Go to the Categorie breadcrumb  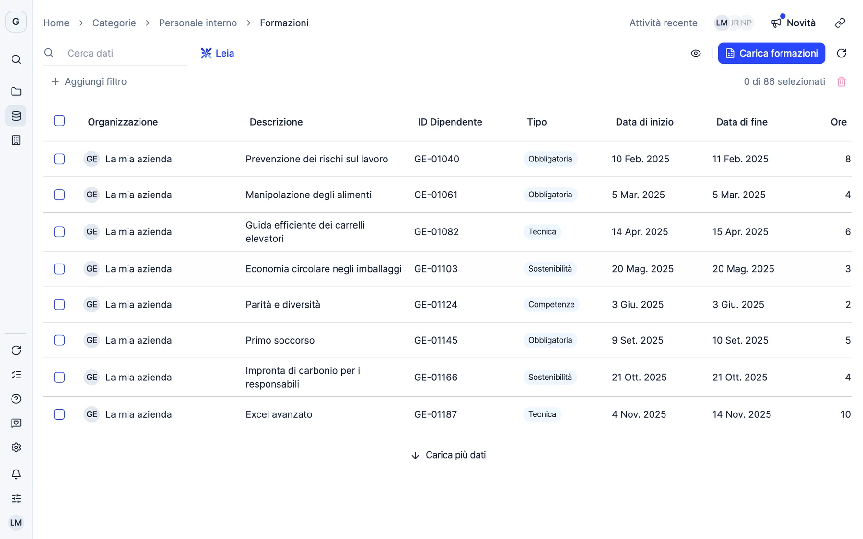(114, 23)
